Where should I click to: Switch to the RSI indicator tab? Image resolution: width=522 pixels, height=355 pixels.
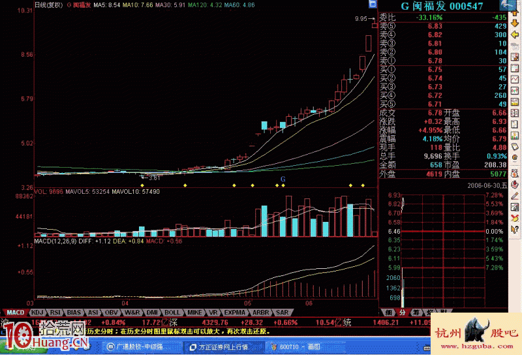click(x=55, y=313)
